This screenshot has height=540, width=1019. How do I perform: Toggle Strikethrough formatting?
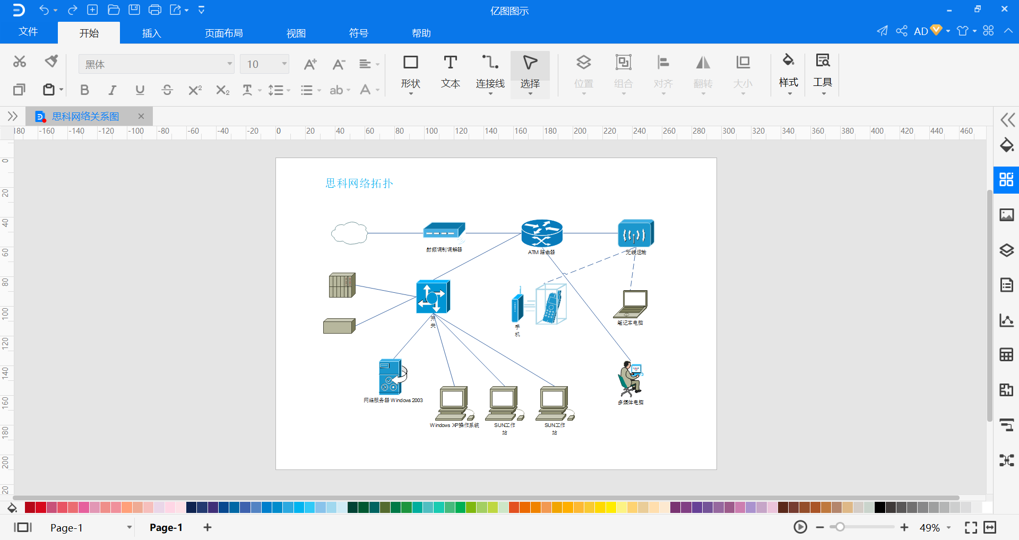[x=167, y=90]
